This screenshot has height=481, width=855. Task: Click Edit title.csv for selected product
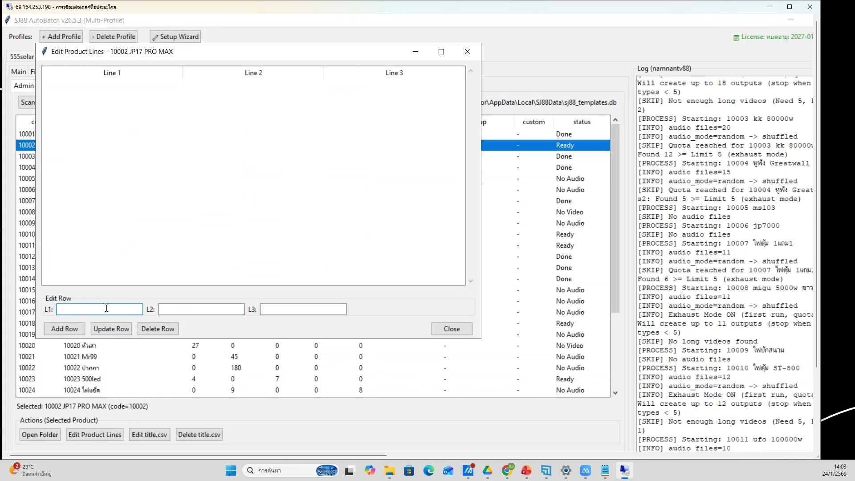point(149,434)
